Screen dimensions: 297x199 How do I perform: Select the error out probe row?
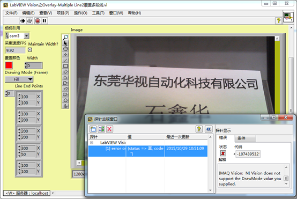tap(148, 151)
